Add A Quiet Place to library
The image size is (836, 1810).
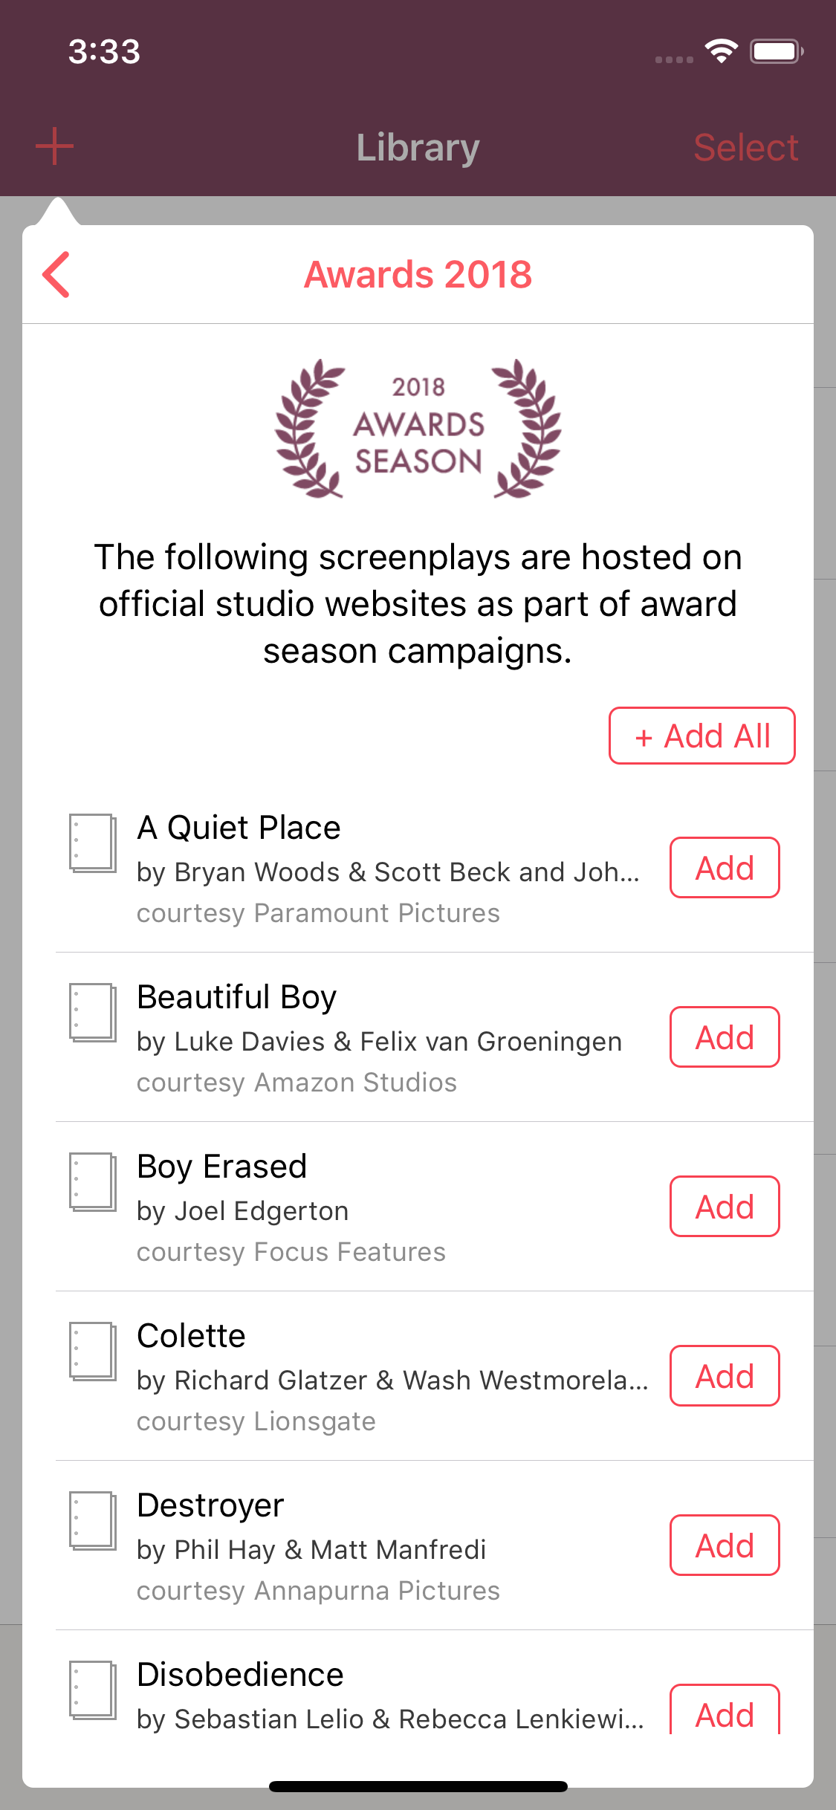pyautogui.click(x=725, y=868)
